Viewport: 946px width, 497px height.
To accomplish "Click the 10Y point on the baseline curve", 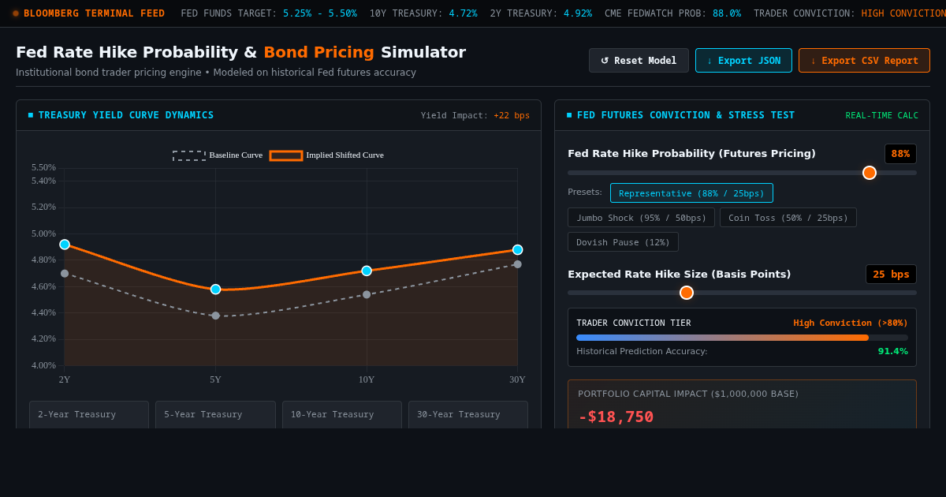I will (367, 294).
